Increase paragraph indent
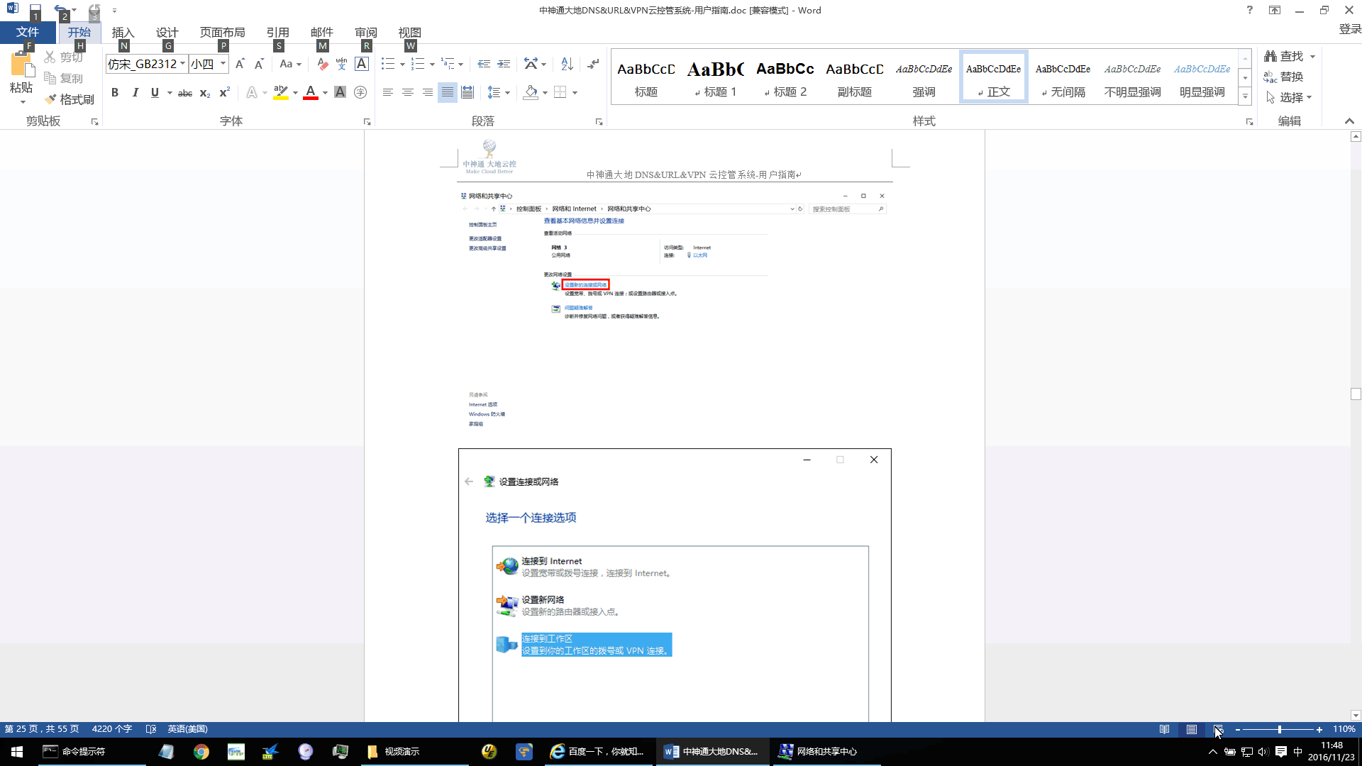Image resolution: width=1362 pixels, height=766 pixels. (x=504, y=64)
